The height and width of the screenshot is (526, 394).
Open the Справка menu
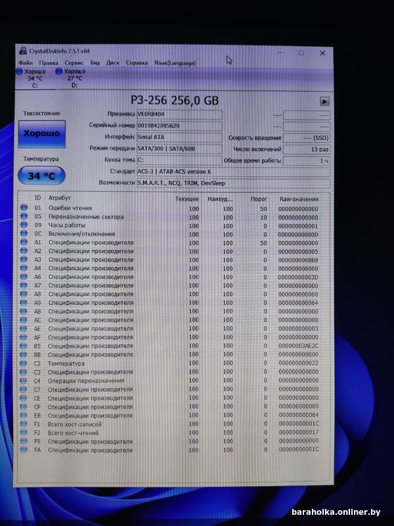click(137, 62)
